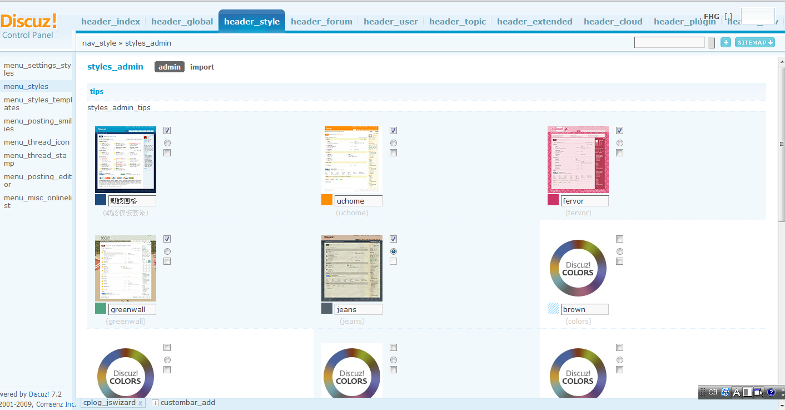This screenshot has height=410, width=785.
Task: Click the small gray search submit button
Action: tap(712, 43)
